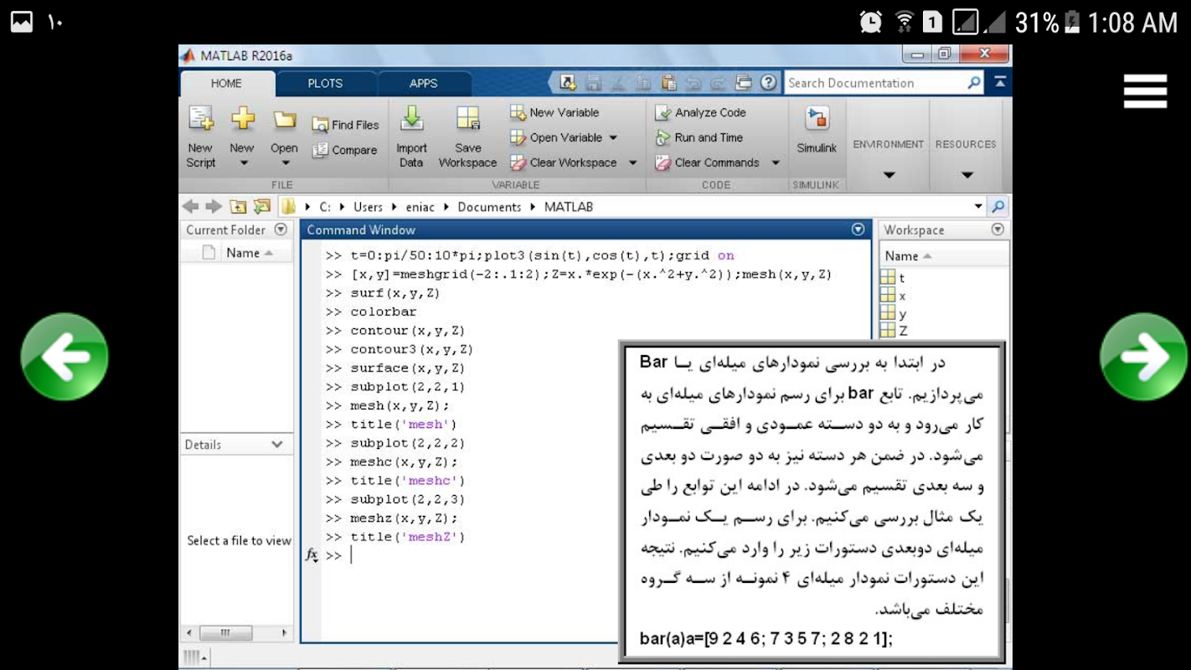Go forward in folder history
Viewport: 1191px width, 670px height.
[214, 206]
